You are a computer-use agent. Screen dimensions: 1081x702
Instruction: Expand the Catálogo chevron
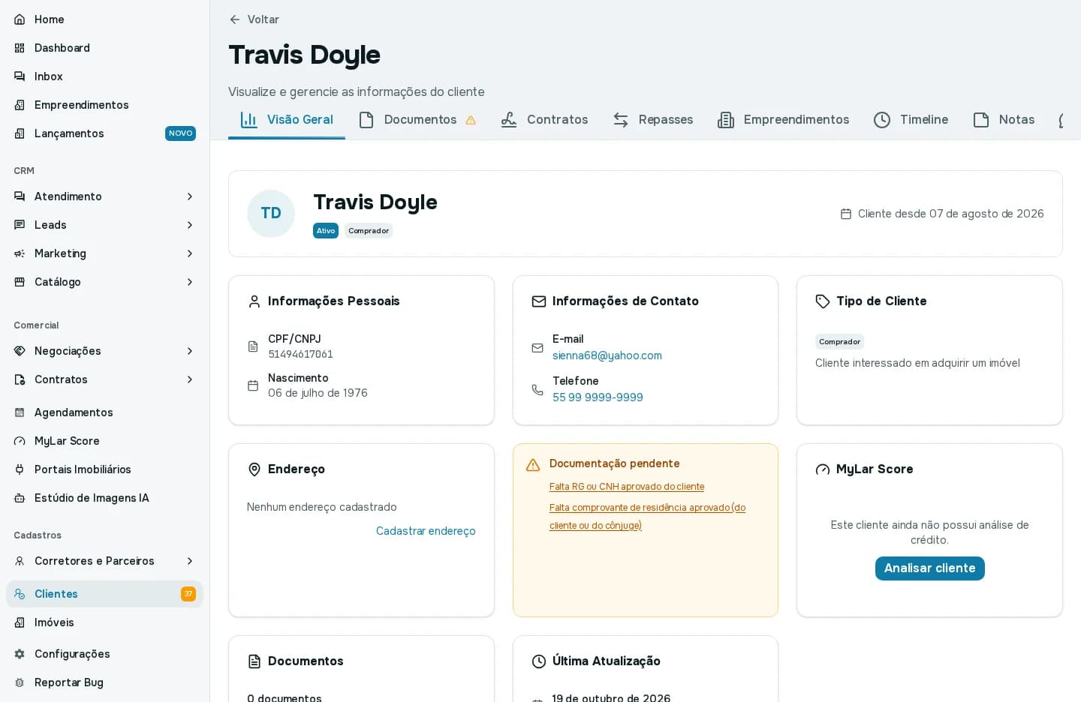(x=190, y=282)
